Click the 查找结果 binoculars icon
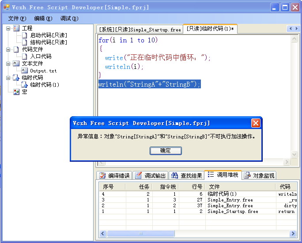The height and width of the screenshot is (243, 302). tap(174, 175)
